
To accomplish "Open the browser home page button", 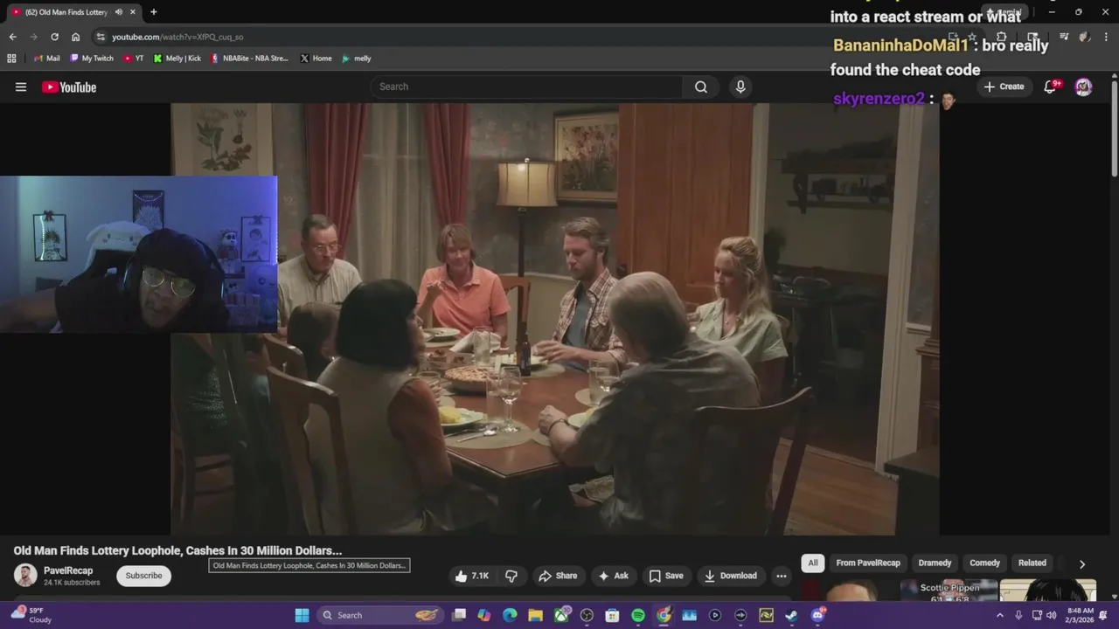I will click(75, 37).
